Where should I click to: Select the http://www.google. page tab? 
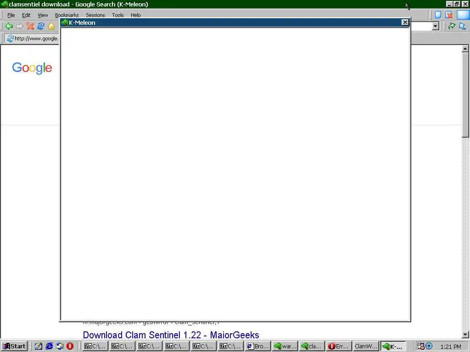pos(32,38)
